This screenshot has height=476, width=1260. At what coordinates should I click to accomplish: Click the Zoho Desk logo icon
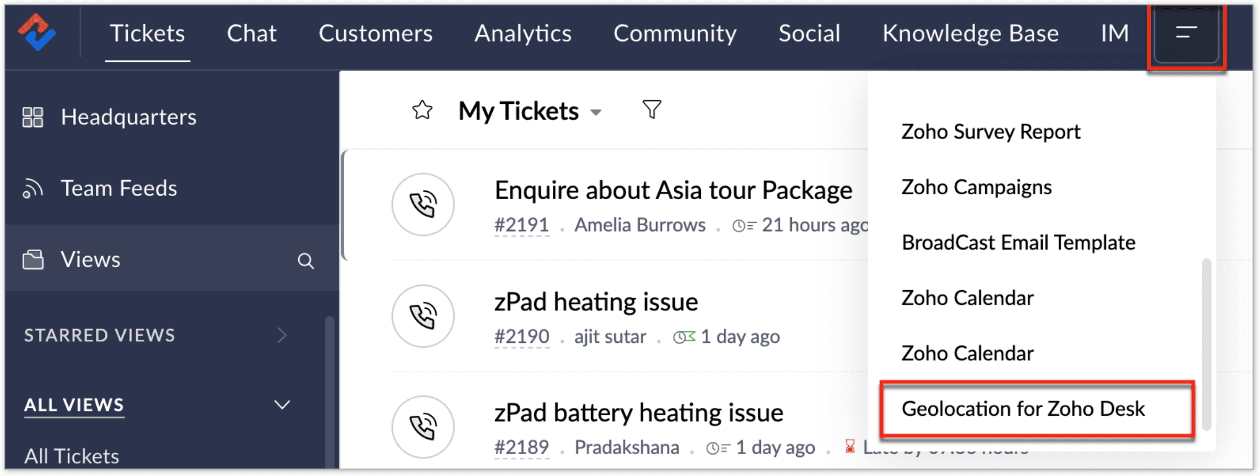[37, 32]
